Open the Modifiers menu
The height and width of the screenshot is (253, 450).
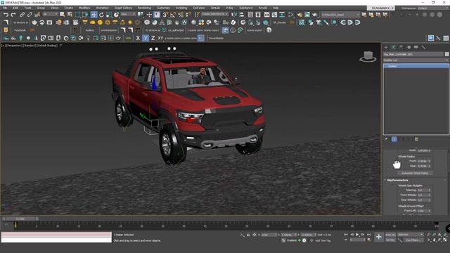[x=84, y=8]
